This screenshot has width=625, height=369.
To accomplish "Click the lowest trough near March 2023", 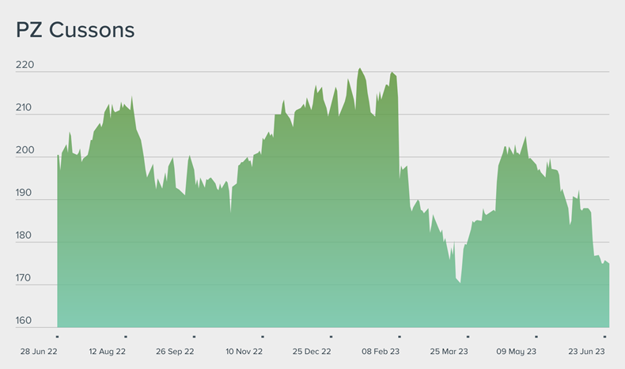I will point(460,282).
